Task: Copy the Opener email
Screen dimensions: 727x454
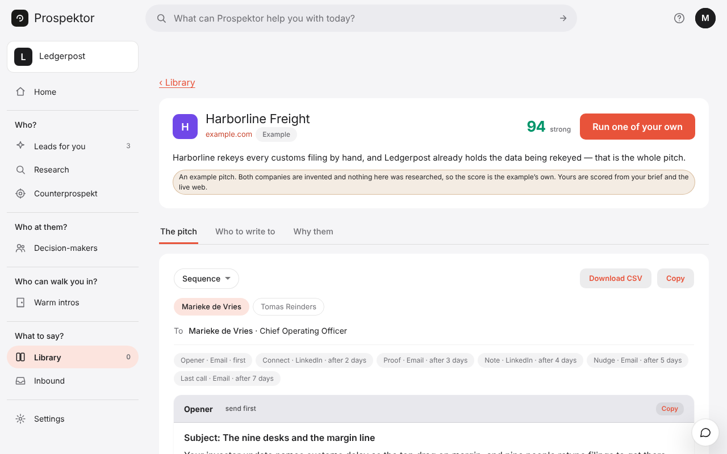Action: (670, 409)
